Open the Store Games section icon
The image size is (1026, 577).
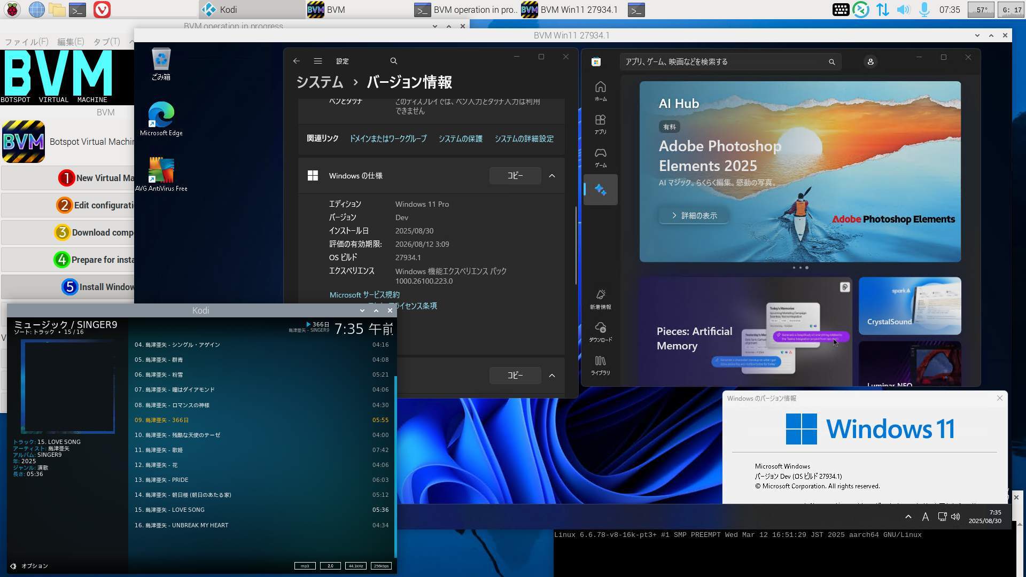pos(600,157)
